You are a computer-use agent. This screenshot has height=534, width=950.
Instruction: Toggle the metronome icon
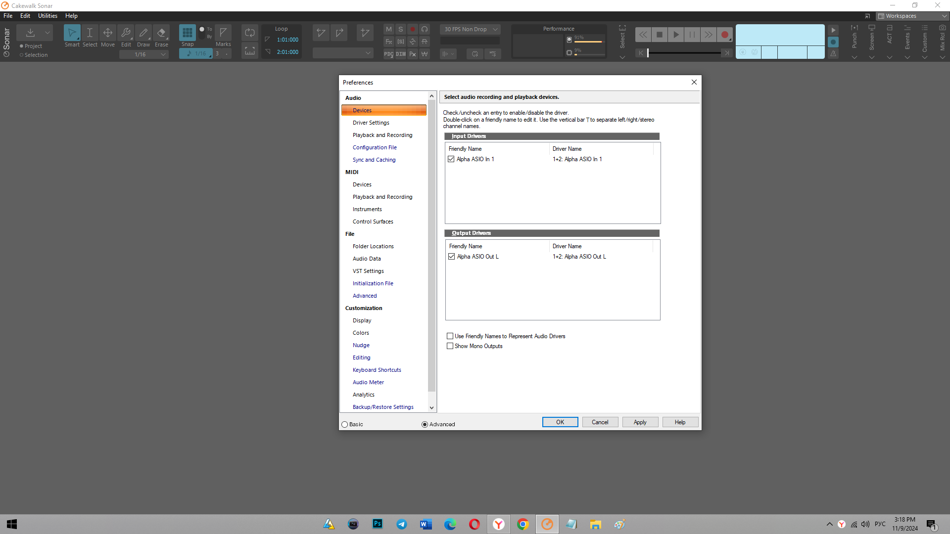click(x=833, y=54)
